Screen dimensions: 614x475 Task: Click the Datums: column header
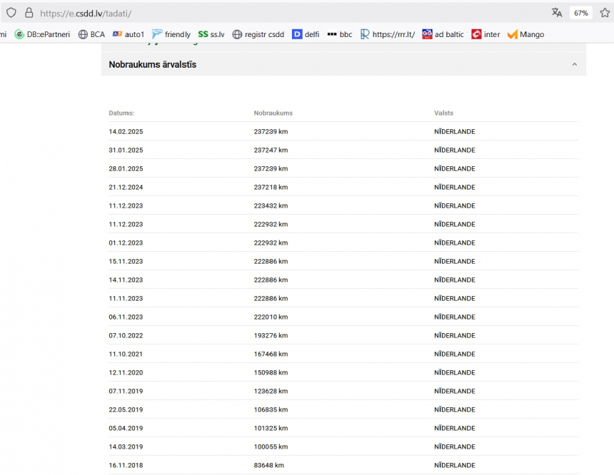[121, 113]
